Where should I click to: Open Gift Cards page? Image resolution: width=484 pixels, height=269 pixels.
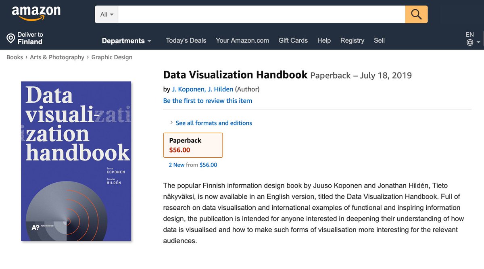pos(293,40)
